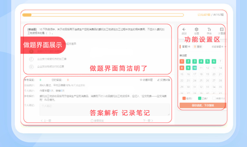Click the 共4人答过 statistics text
Image resolution: width=247 pixels, height=147 pixels.
tap(46, 85)
